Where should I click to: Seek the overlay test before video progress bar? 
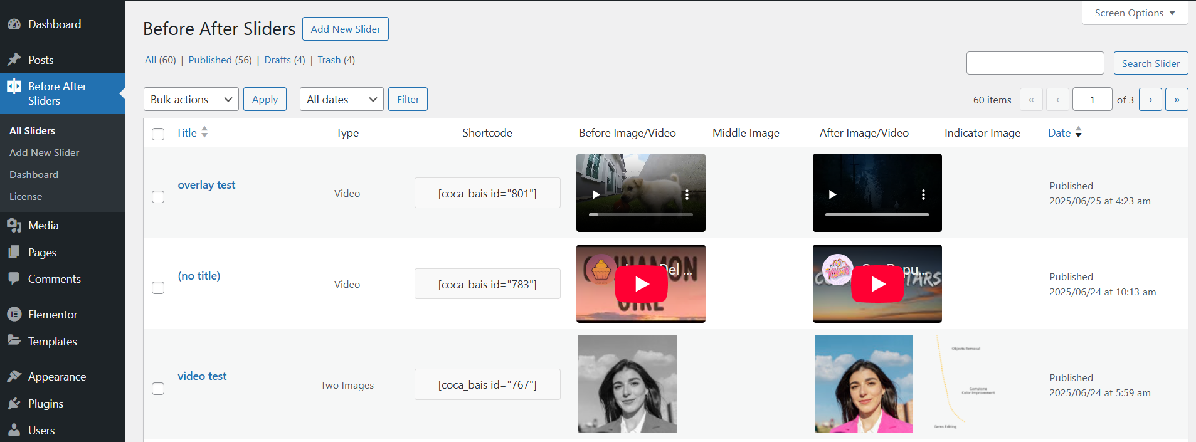pos(641,214)
